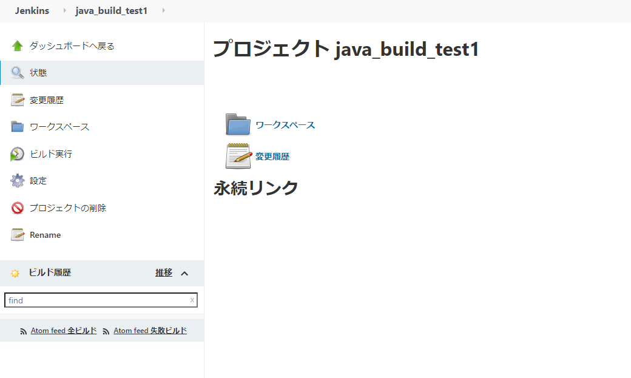Open the 推移 trend link

point(164,272)
